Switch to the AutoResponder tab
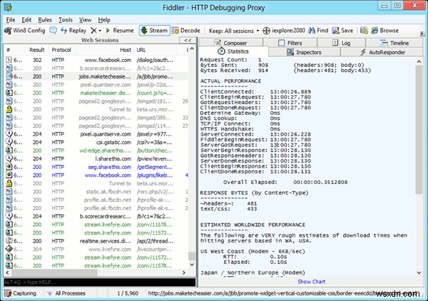Screen dimensions: 428x301 [x=382, y=52]
